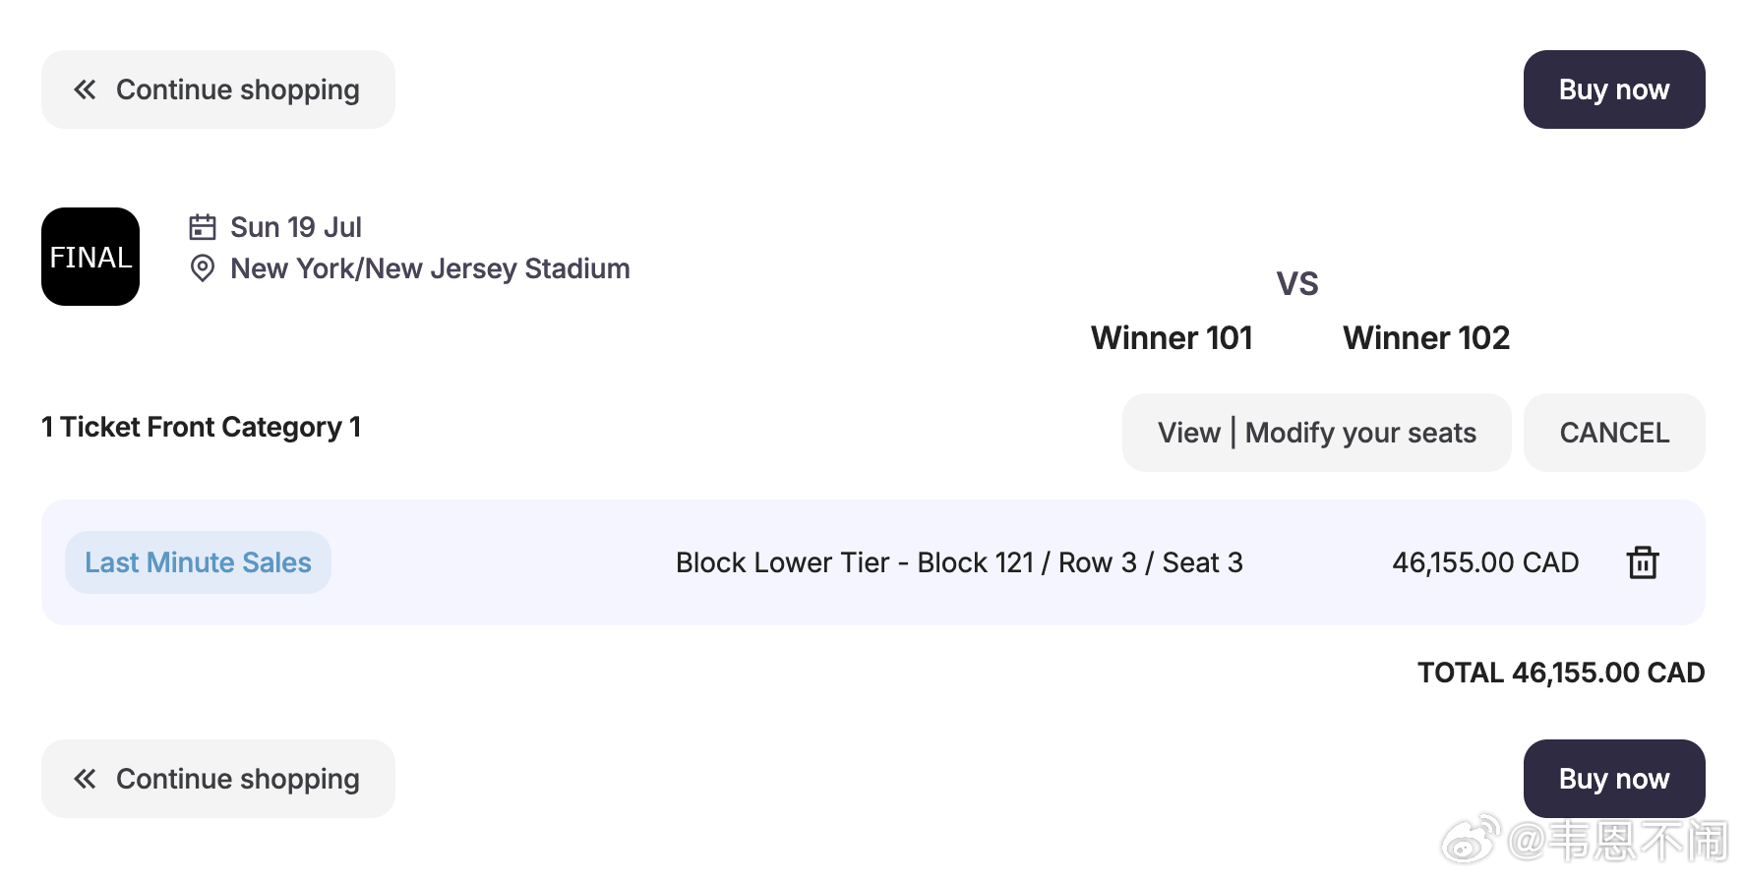The image size is (1745, 881).
Task: Open View | Modify your seats
Action: pyautogui.click(x=1316, y=433)
